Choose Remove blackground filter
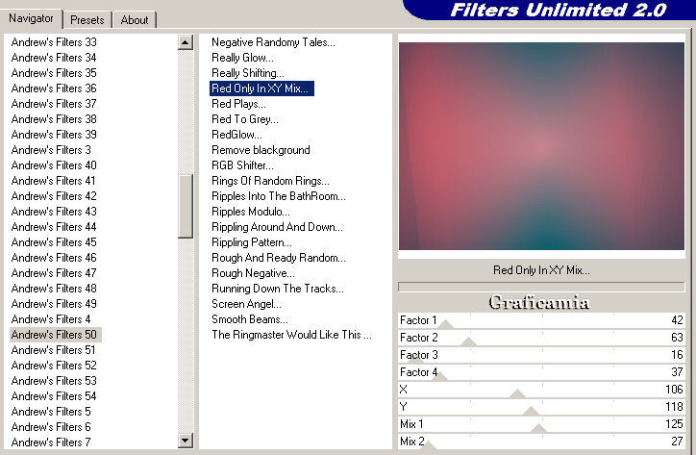The width and height of the screenshot is (696, 455). [261, 150]
